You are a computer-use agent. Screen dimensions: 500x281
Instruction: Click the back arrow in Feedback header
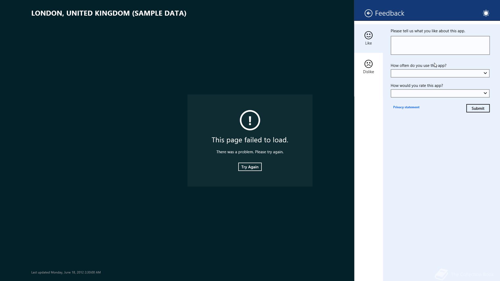point(368,13)
